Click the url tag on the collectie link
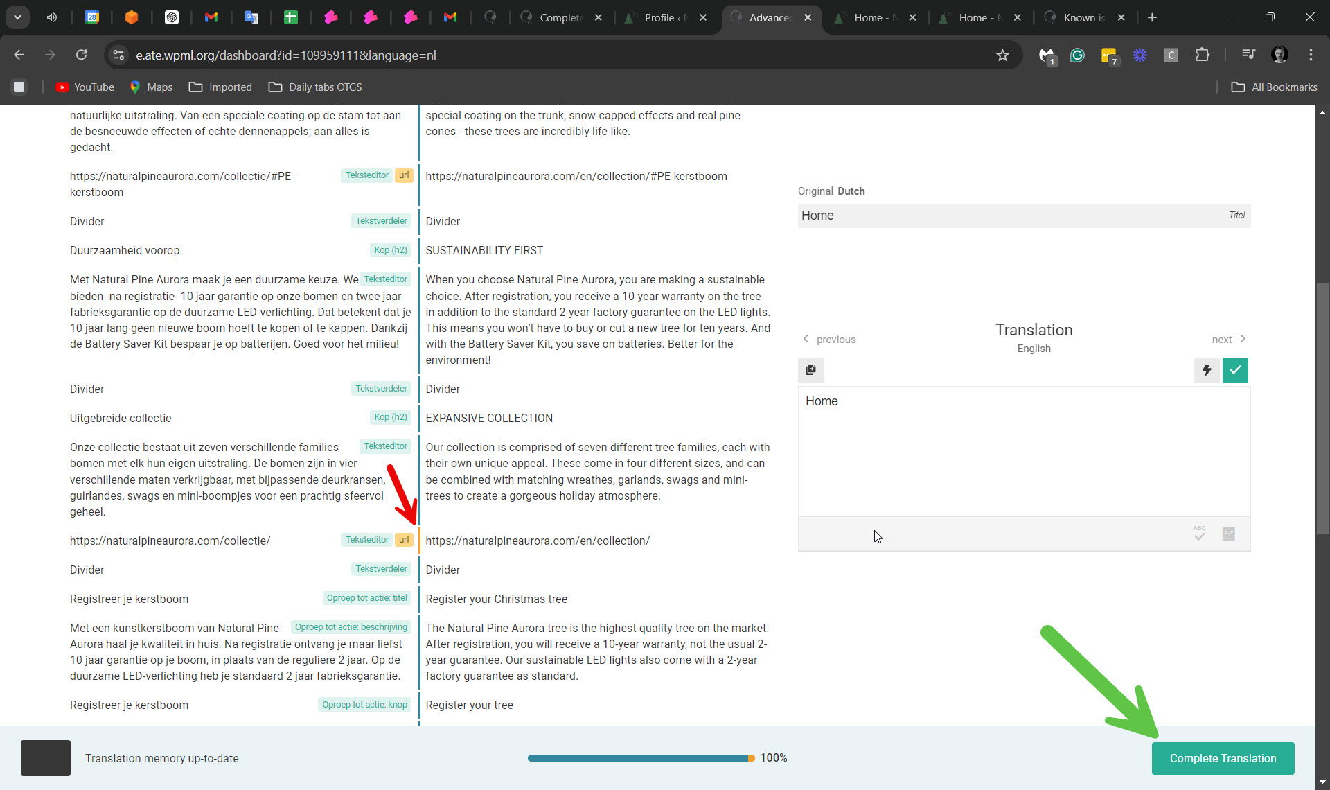Image resolution: width=1330 pixels, height=790 pixels. click(x=404, y=540)
